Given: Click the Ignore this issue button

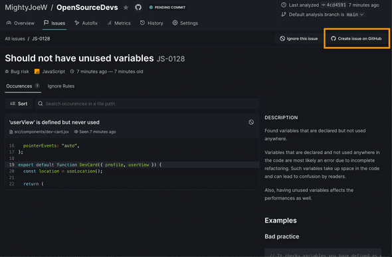Looking at the screenshot, I should coord(299,39).
